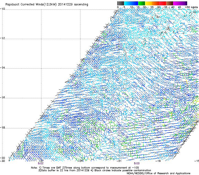The height and width of the screenshot is (175, 199).
Task: Click the "-18" longitude label on the bottom axis
Action: tap(158, 161)
